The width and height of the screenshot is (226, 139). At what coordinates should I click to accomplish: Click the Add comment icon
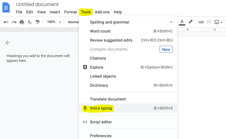[x=209, y=22]
